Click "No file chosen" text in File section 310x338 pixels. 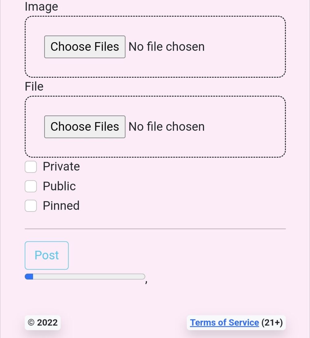[x=167, y=127]
